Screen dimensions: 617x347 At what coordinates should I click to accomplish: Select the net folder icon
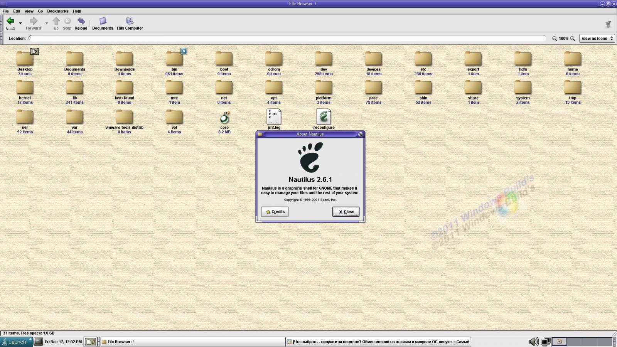point(224,87)
